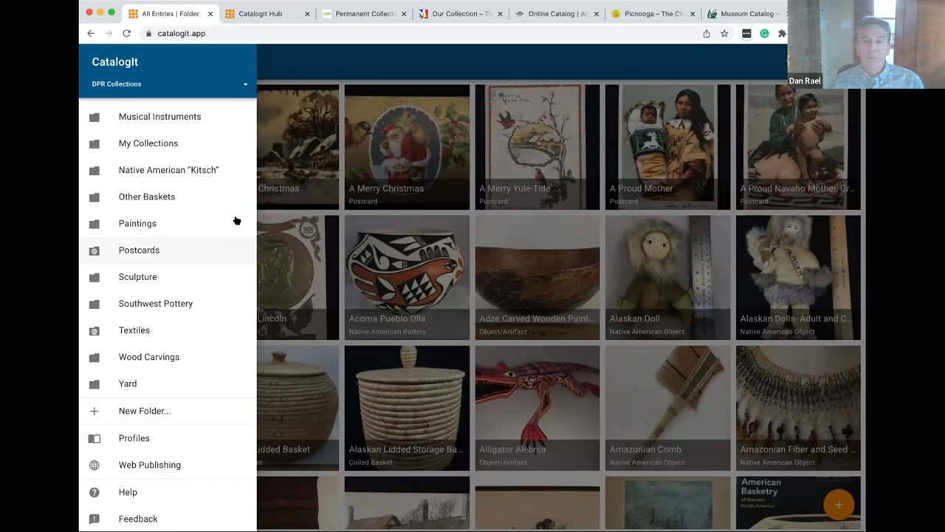Click the CatalogIt title in sidebar header
945x532 pixels.
click(x=115, y=62)
